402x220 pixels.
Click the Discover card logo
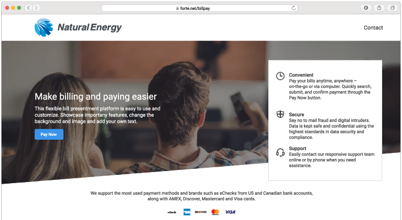pos(201,212)
